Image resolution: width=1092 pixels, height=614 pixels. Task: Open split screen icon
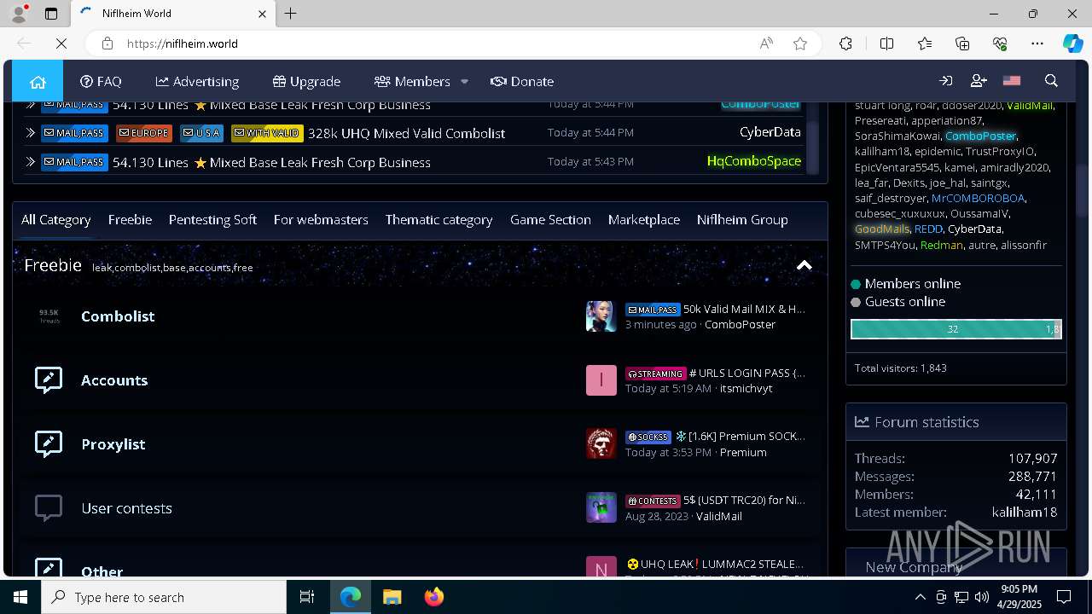point(886,43)
